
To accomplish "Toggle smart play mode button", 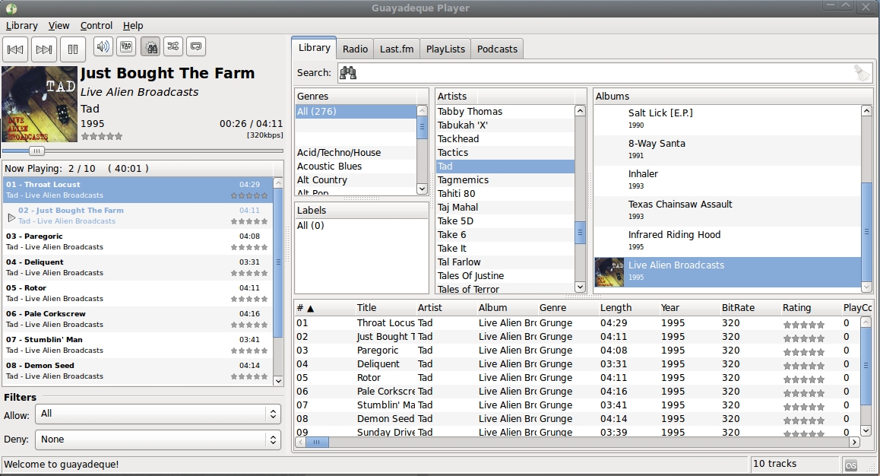I will (150, 46).
